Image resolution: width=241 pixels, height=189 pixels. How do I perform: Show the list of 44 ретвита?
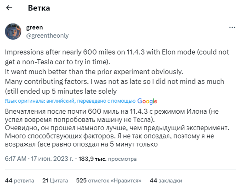pyautogui.click(x=19, y=180)
